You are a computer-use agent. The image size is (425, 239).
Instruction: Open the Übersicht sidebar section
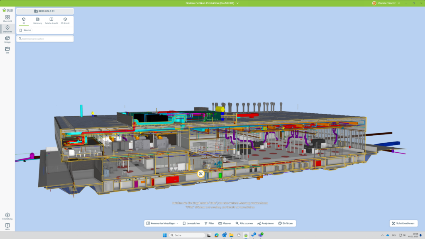(x=7, y=18)
